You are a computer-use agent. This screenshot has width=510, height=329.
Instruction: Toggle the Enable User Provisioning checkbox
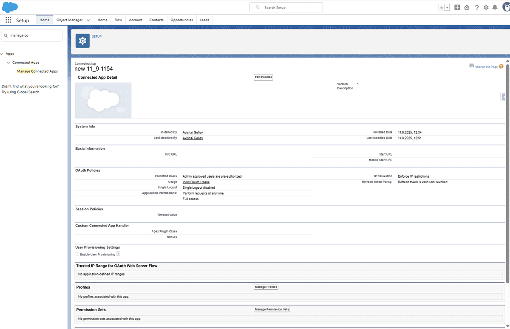coord(77,254)
